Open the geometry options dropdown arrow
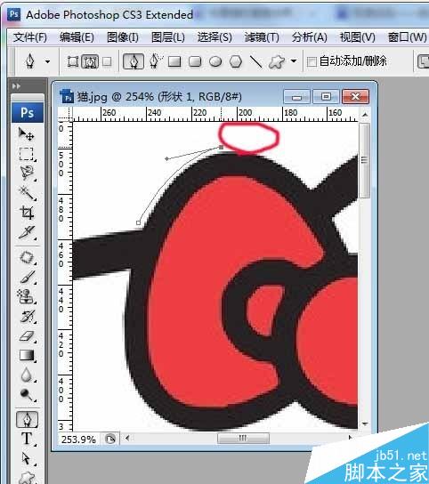Viewport: 429px width, 484px height. [x=294, y=60]
